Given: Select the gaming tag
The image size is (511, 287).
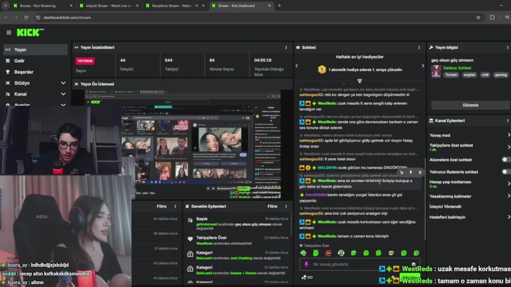Looking at the screenshot, I should pos(501,75).
